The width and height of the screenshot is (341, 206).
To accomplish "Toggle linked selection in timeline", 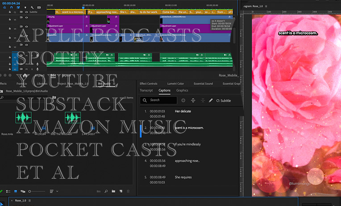I will pyautogui.click(x=18, y=8).
